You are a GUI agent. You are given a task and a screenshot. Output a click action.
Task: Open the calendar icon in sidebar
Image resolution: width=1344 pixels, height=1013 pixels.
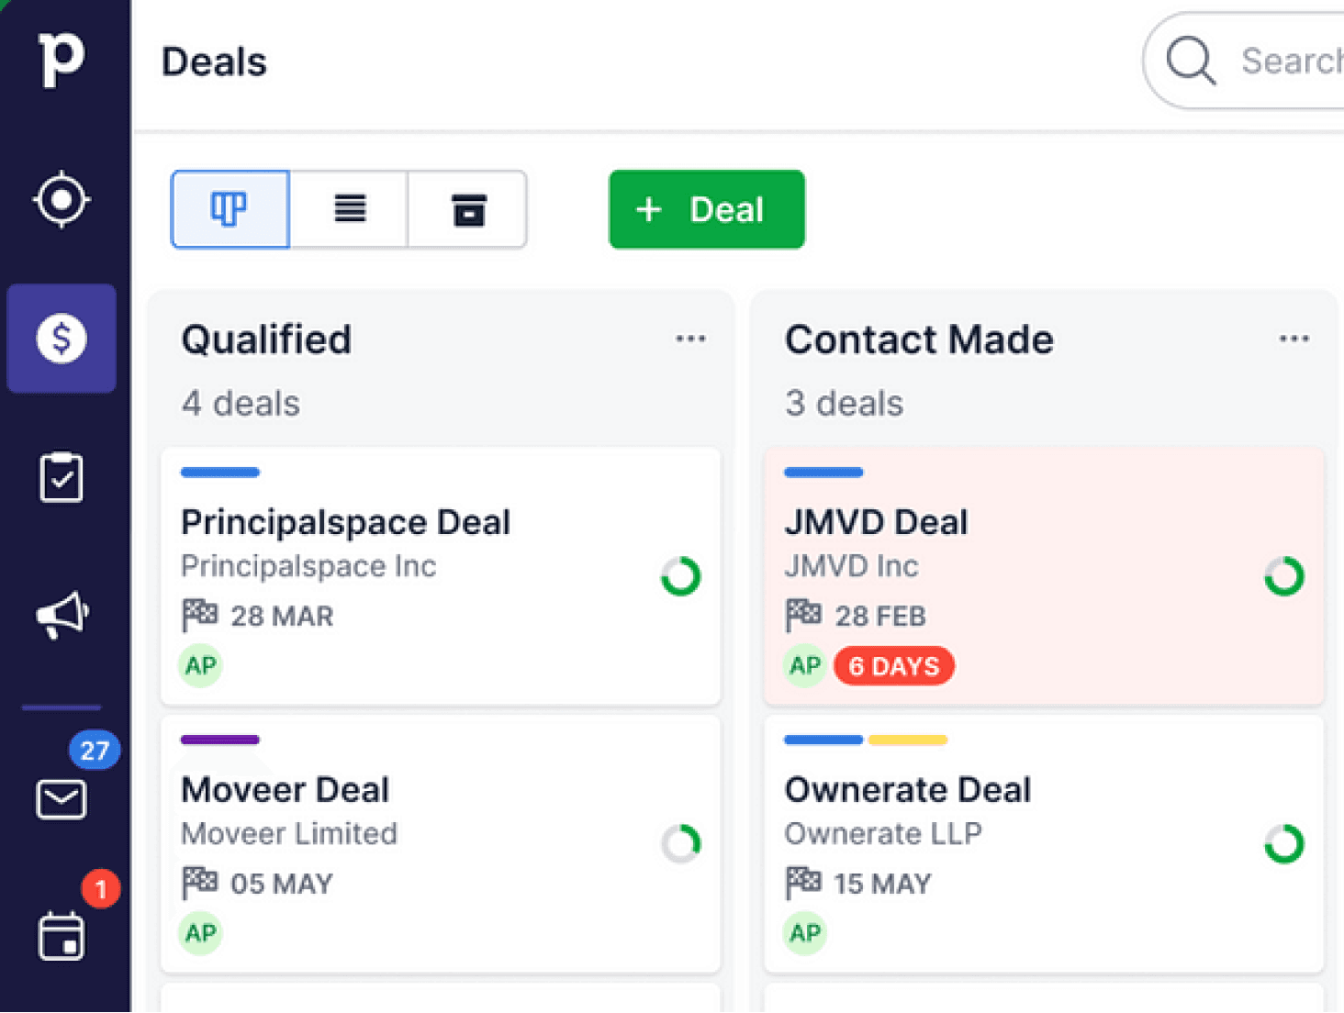pos(62,937)
